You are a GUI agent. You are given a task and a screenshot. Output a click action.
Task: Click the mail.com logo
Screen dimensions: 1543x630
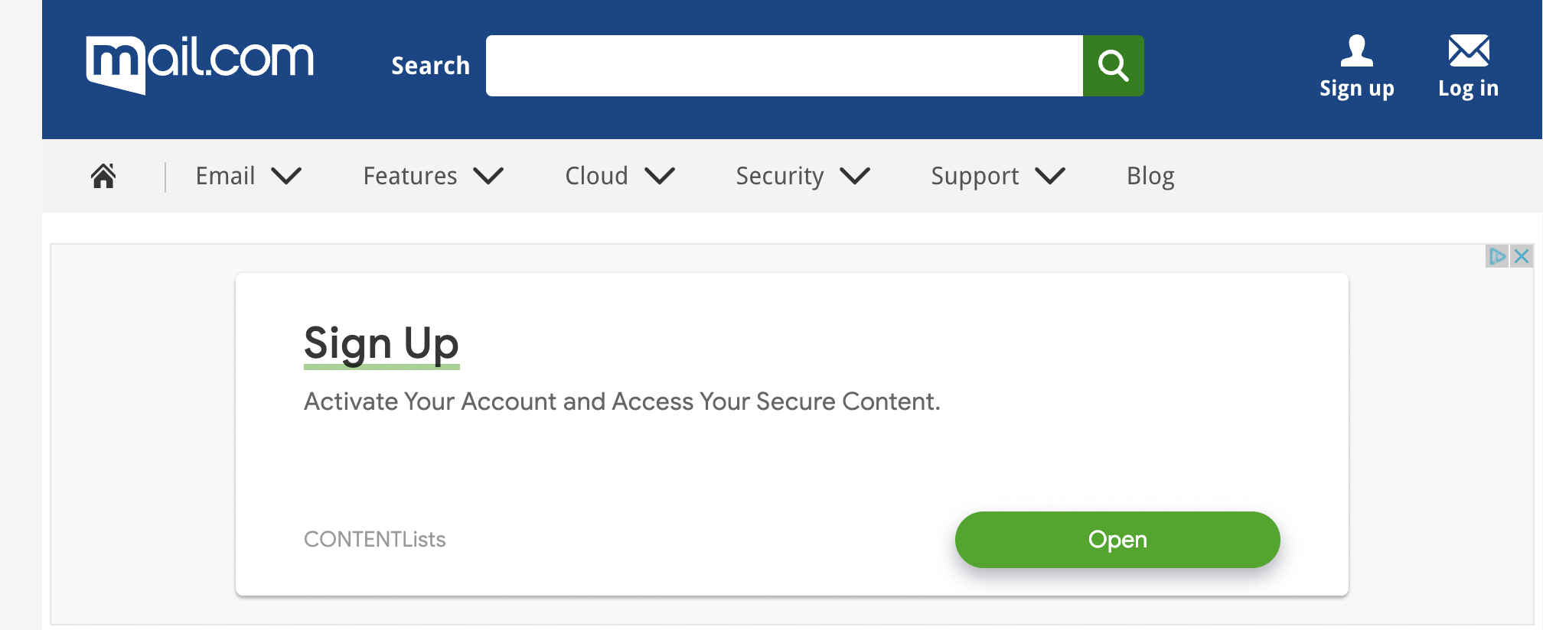tap(200, 64)
